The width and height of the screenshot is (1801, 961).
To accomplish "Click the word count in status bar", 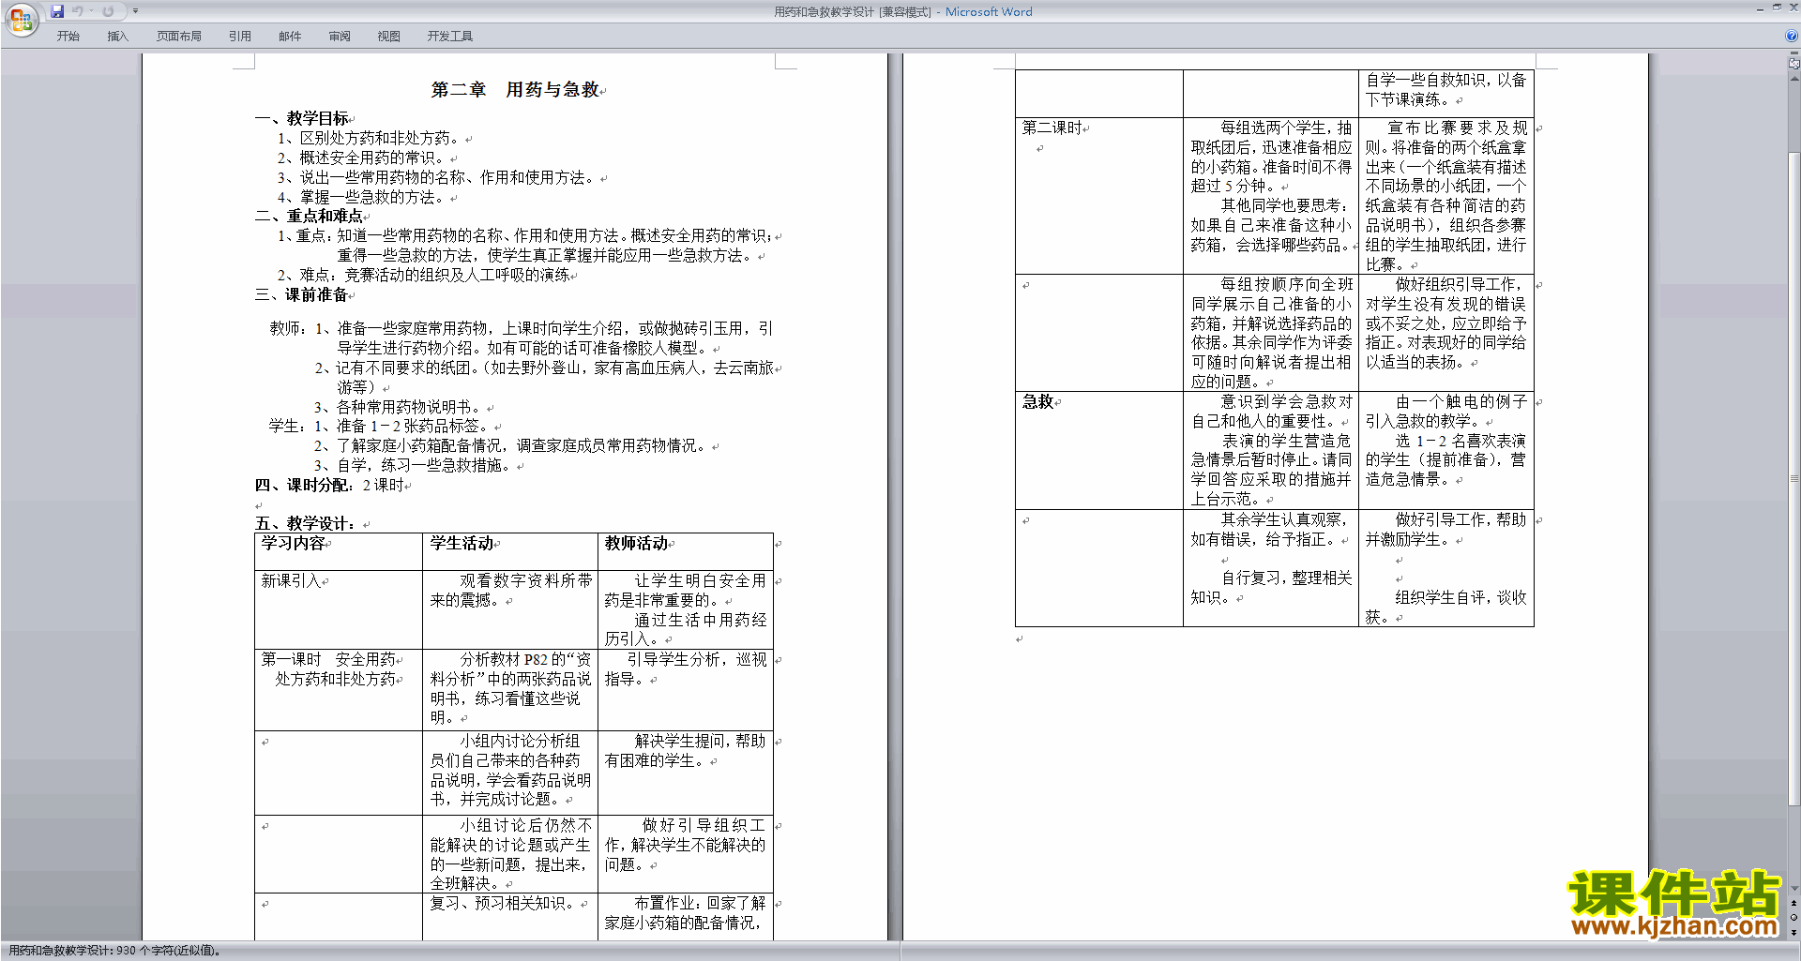I will 114,951.
